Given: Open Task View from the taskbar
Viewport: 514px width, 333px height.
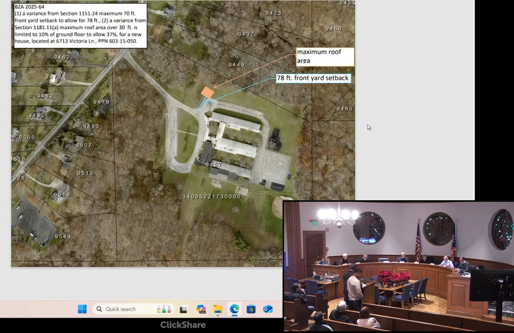Looking at the screenshot, I should [183, 309].
